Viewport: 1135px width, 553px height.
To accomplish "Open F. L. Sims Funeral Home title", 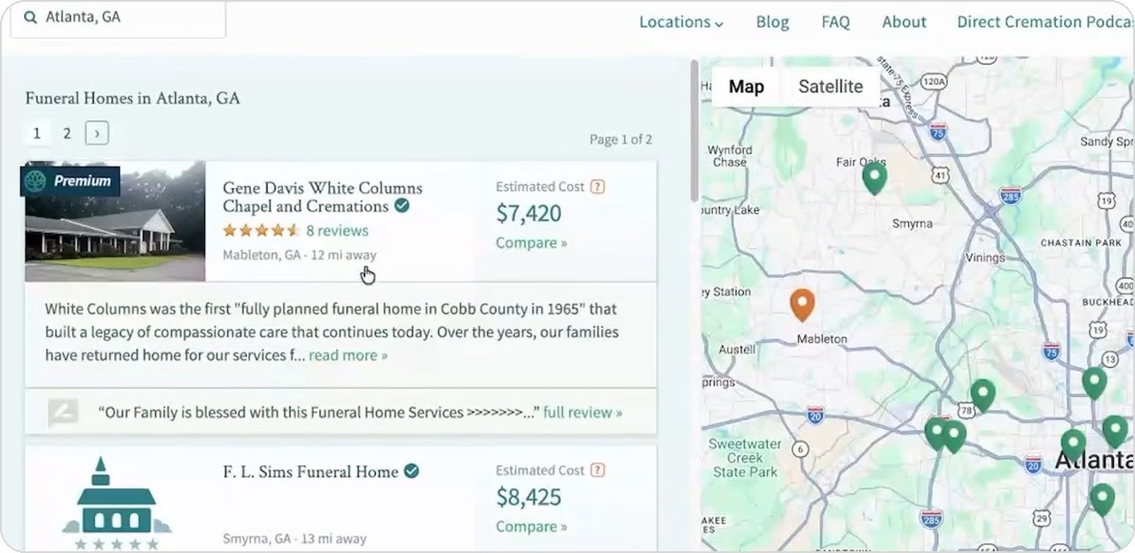I will pos(310,471).
